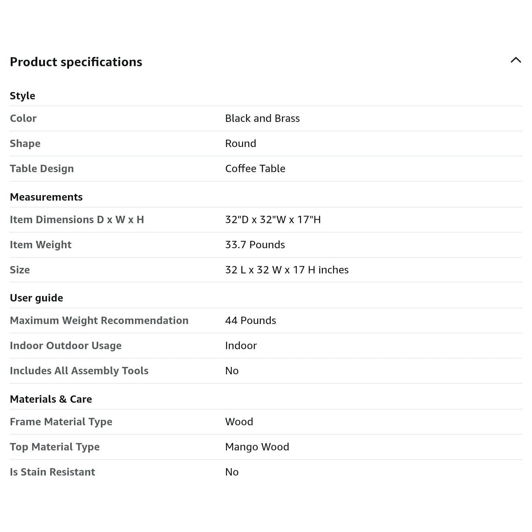
Task: Click the Materials & Care header
Action: click(51, 399)
